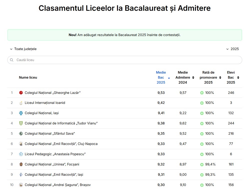
Task: Click student count 6 for Anastasia Popescu
Action: pyautogui.click(x=231, y=154)
